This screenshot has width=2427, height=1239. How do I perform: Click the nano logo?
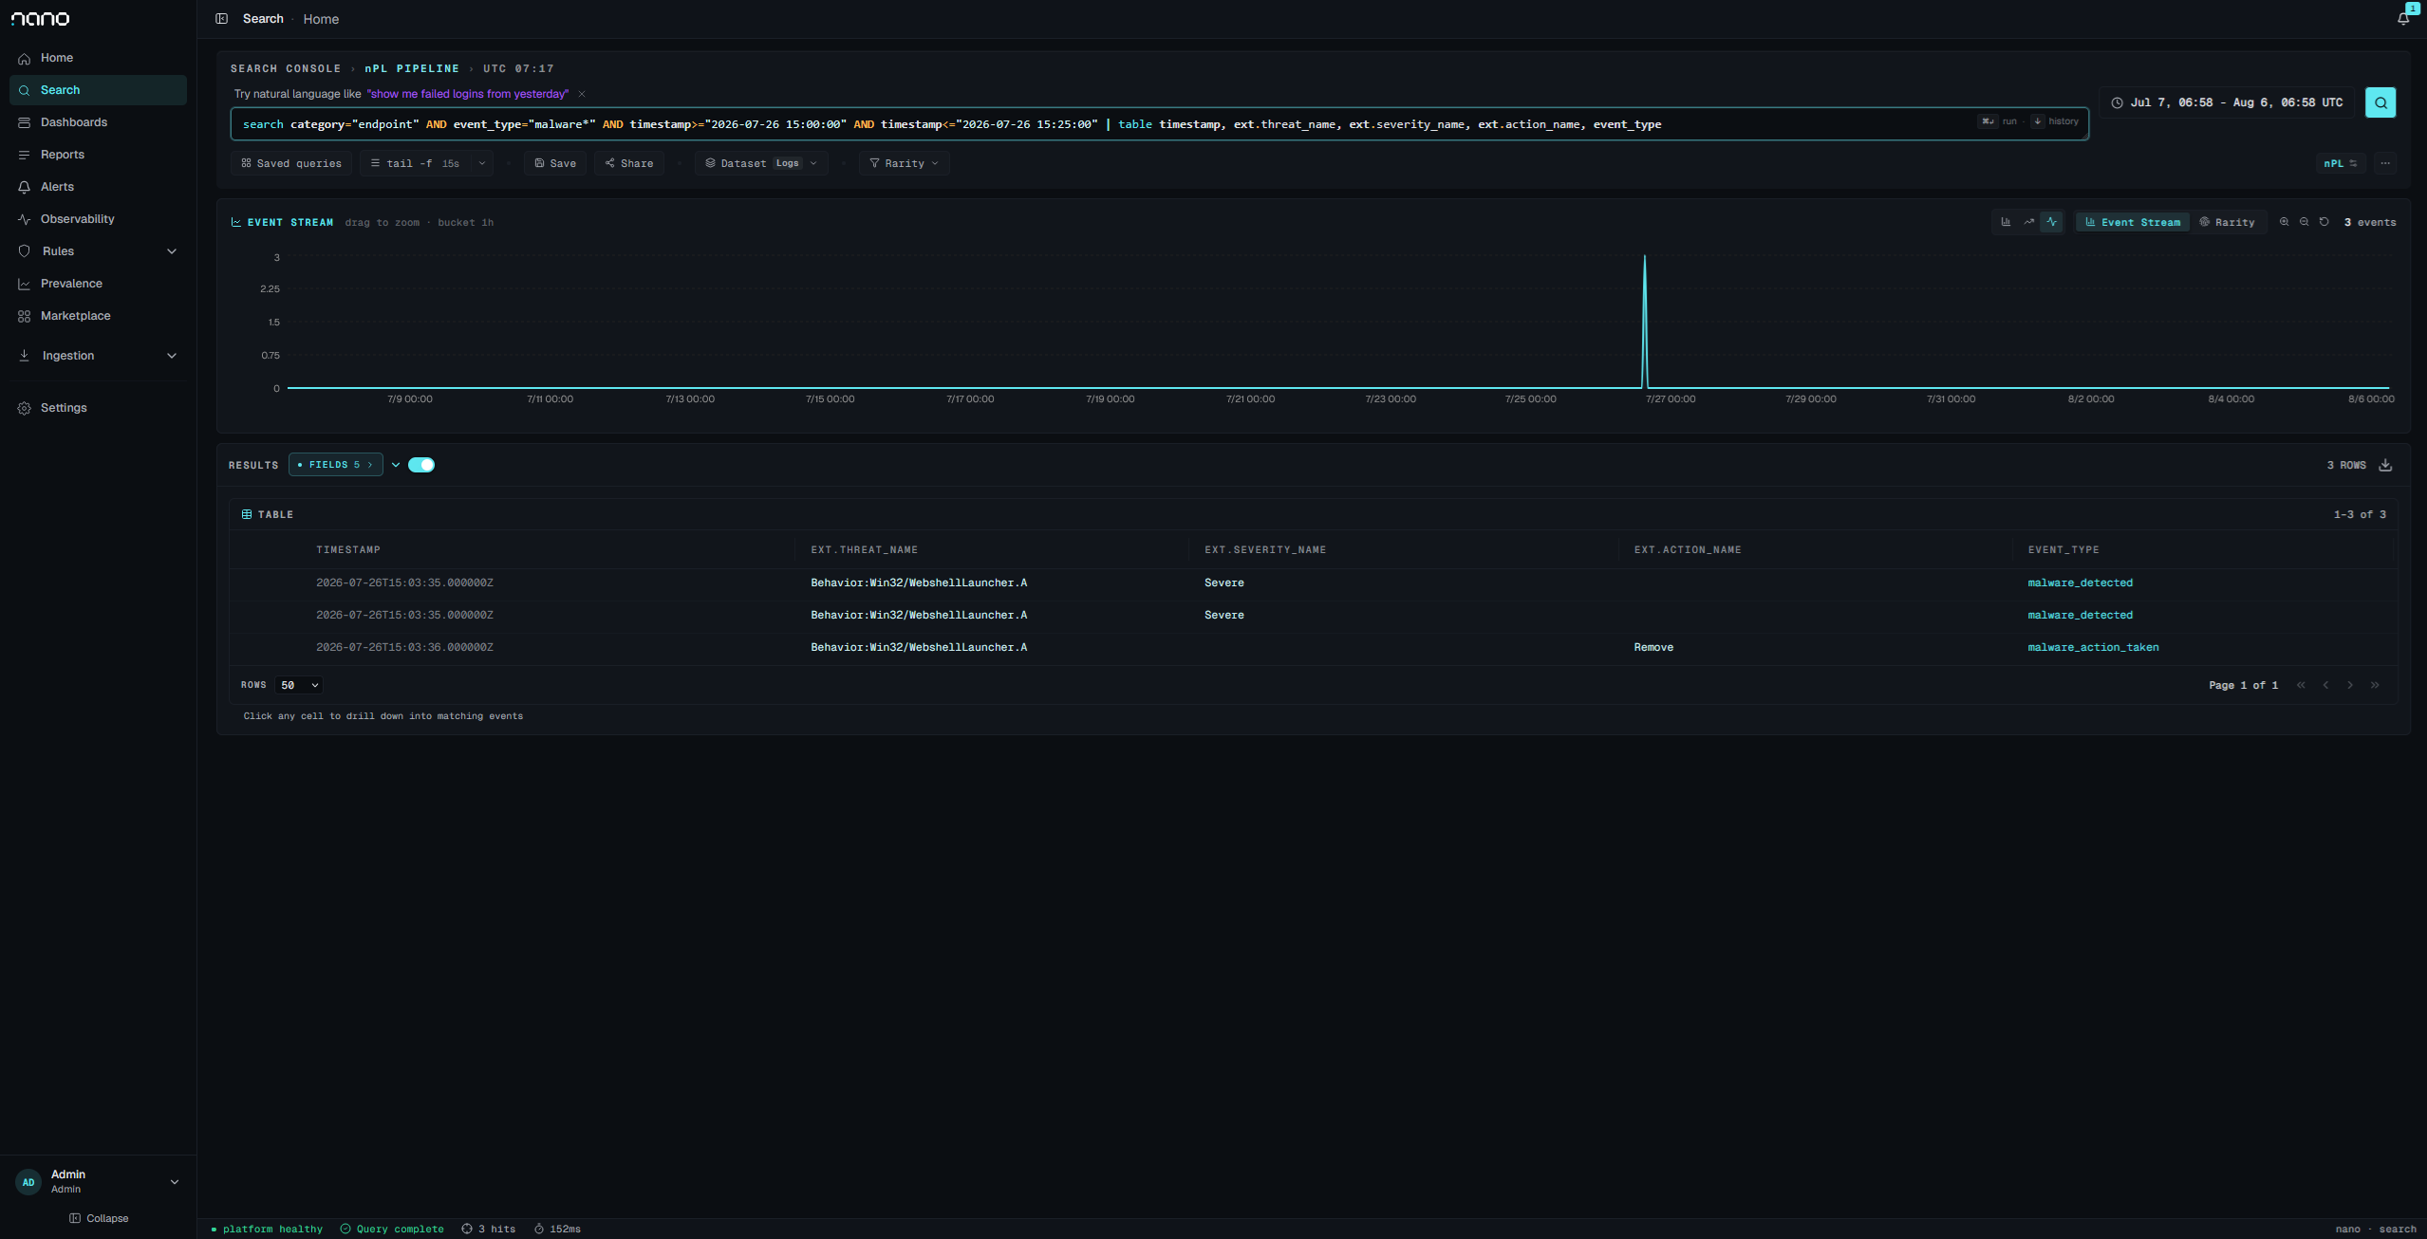pyautogui.click(x=40, y=19)
